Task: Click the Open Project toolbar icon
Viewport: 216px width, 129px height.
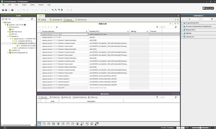Action: 6,10
